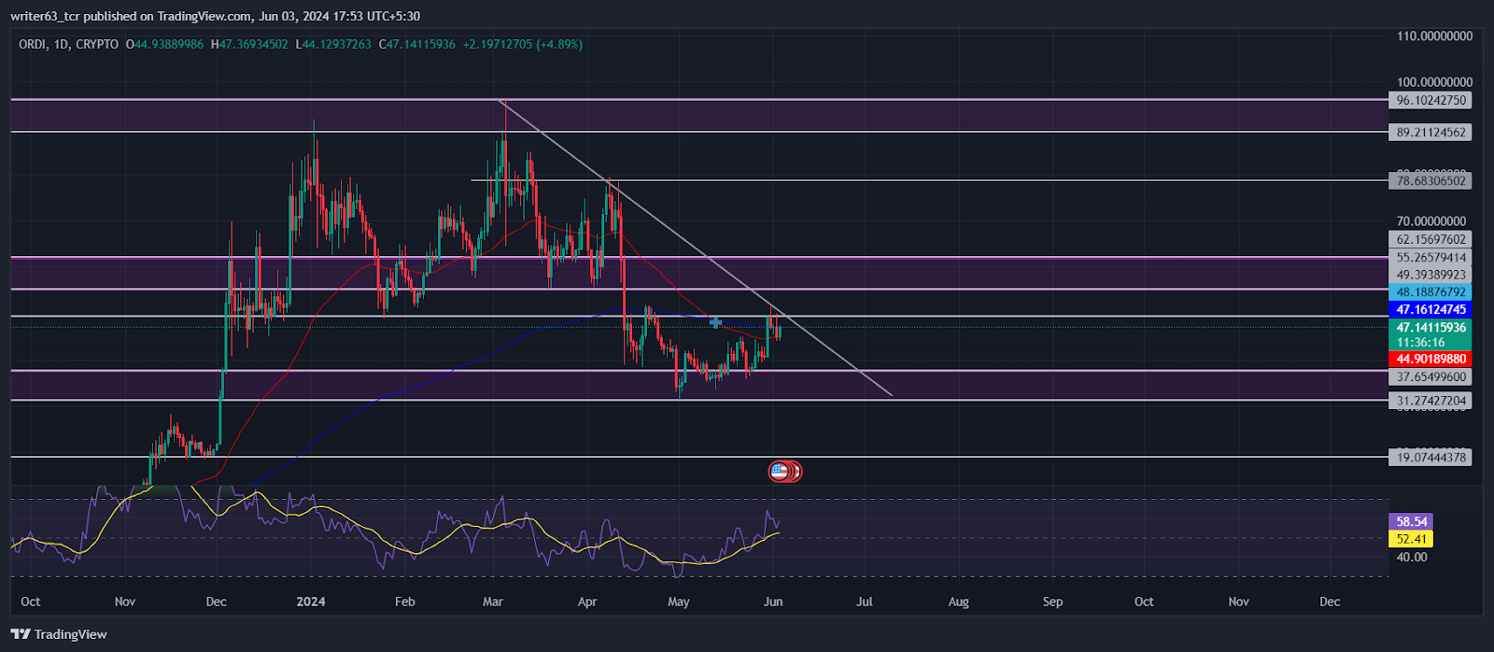Image resolution: width=1494 pixels, height=652 pixels.
Task: Click the publisher line by writer63_tcr
Action: [x=215, y=16]
